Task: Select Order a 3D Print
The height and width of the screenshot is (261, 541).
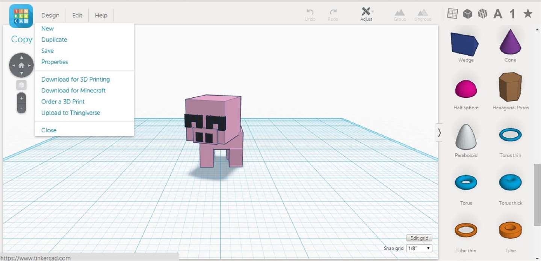Action: pyautogui.click(x=63, y=102)
